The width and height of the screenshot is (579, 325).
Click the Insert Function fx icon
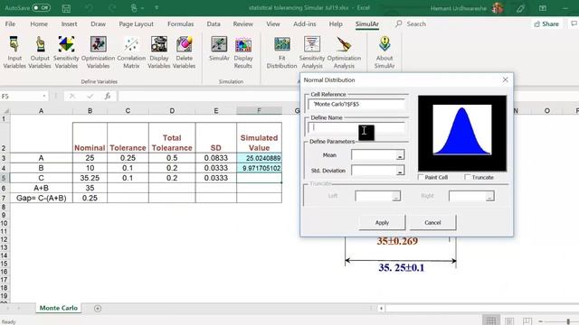click(x=108, y=97)
